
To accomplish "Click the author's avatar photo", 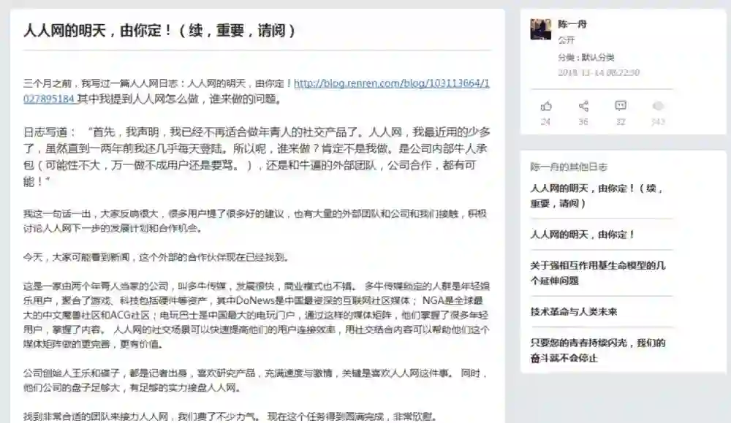I will click(x=541, y=29).
